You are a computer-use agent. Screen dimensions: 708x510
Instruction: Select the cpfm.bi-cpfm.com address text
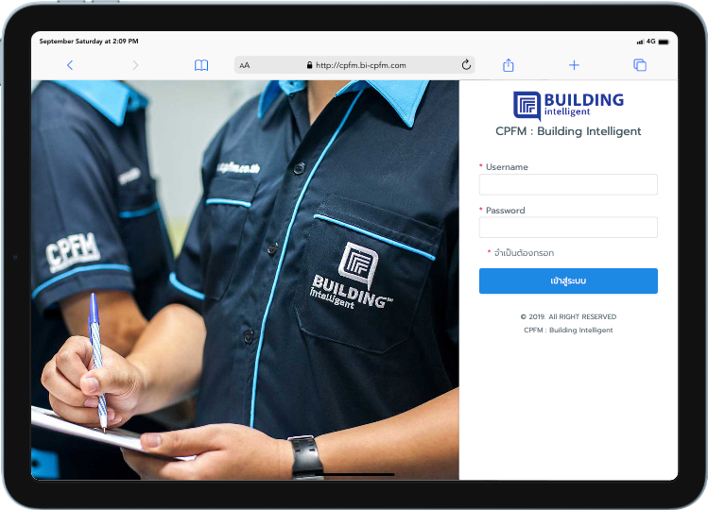pos(360,65)
